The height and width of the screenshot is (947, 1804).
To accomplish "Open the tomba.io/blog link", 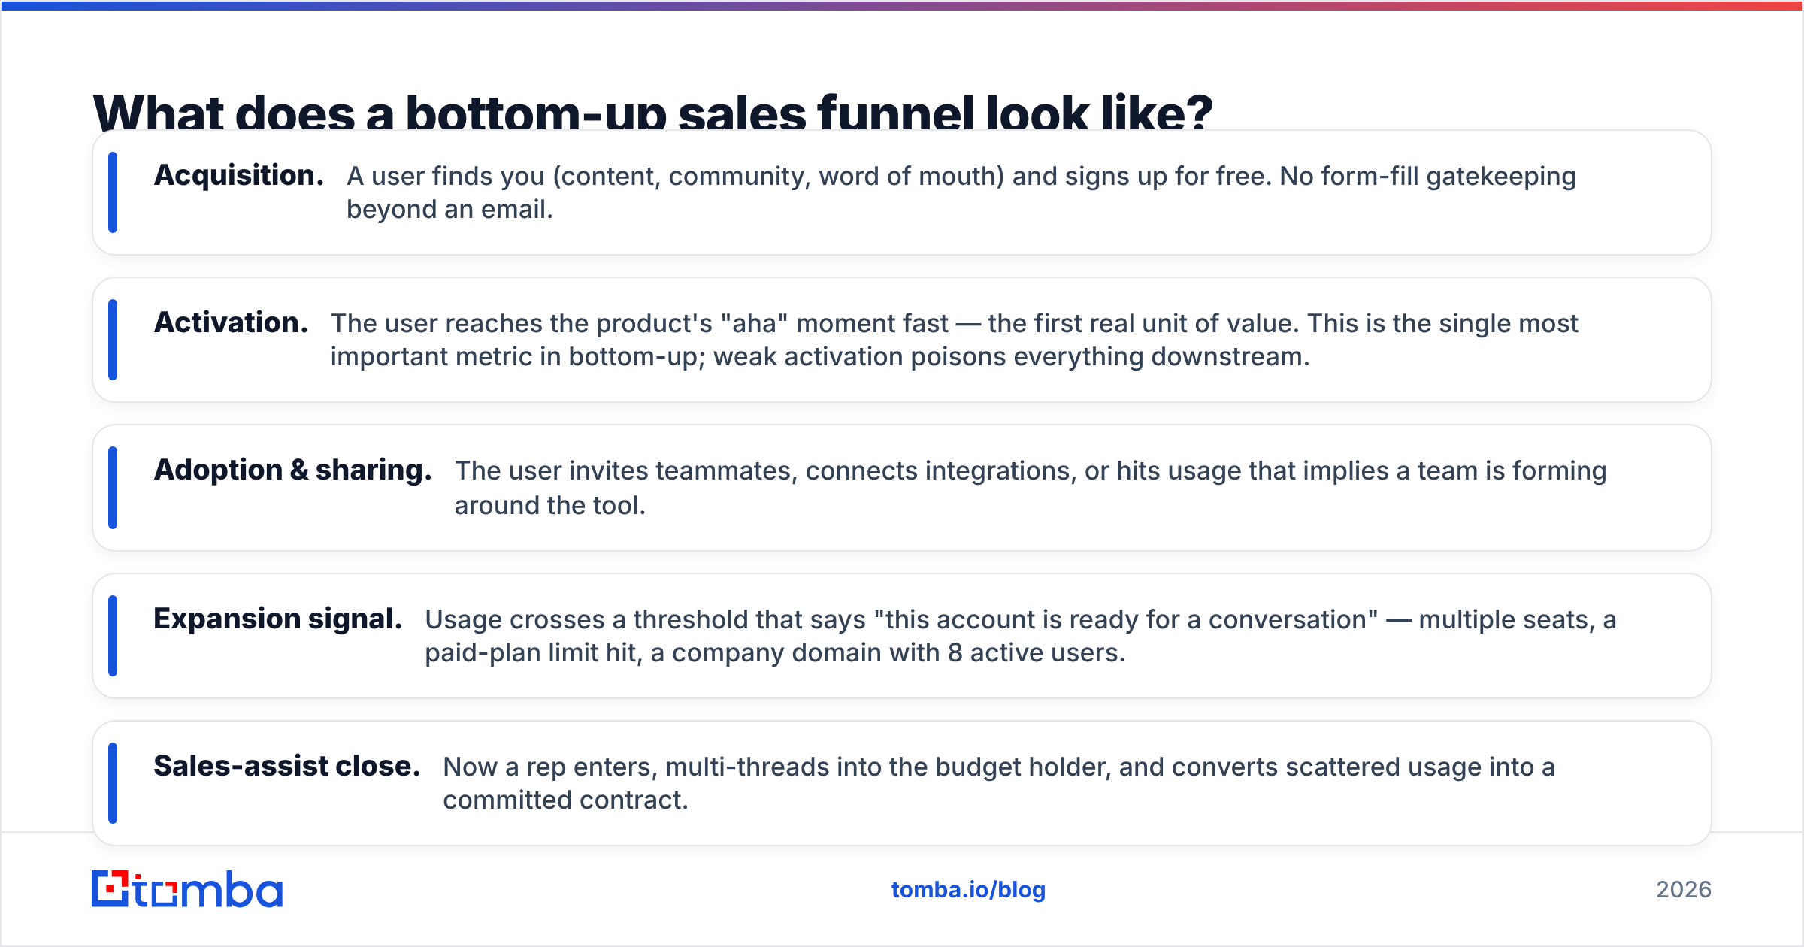I will click(x=968, y=890).
